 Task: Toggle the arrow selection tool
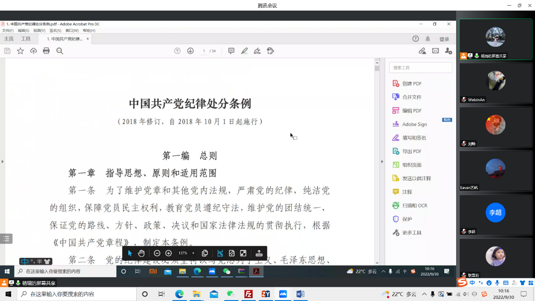point(130,253)
